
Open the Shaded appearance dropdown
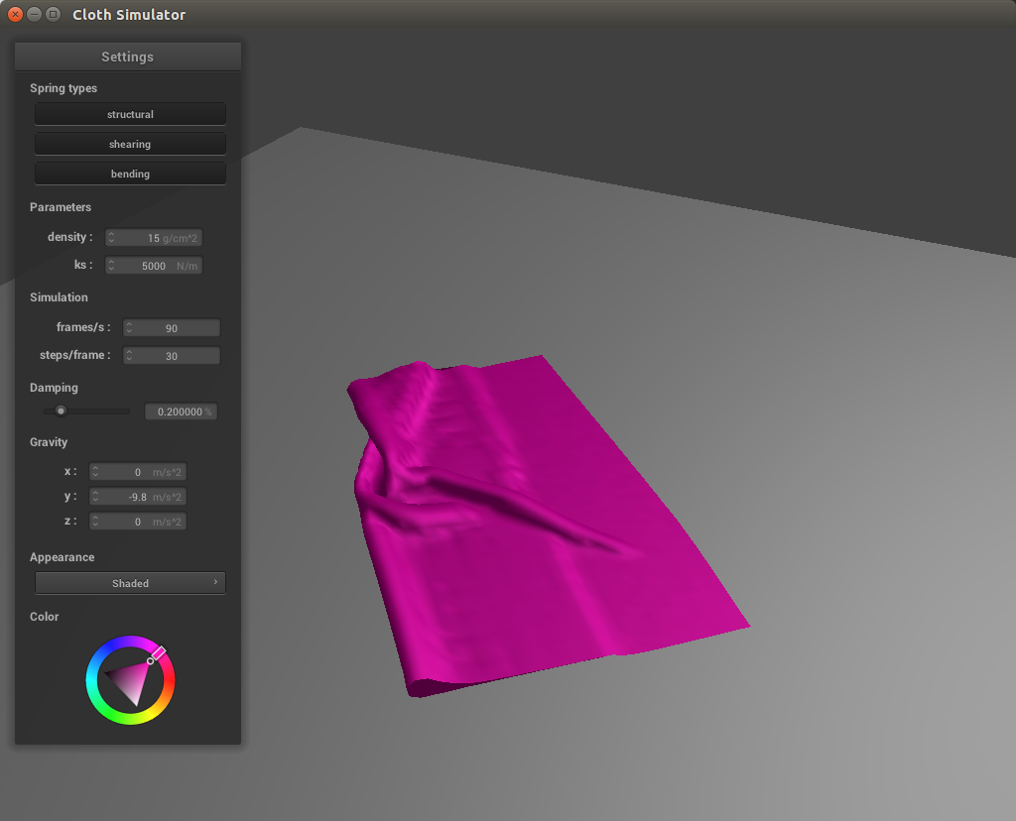130,583
